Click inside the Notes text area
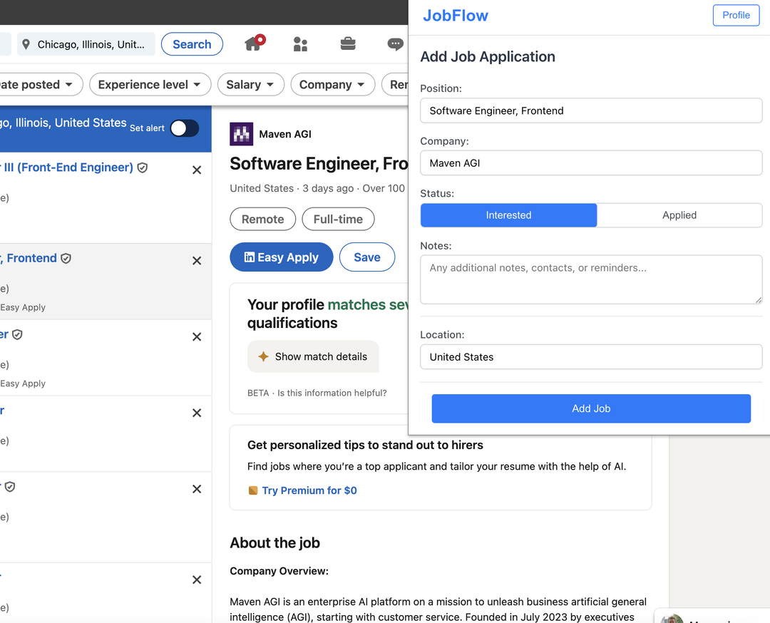This screenshot has width=770, height=623. click(x=590, y=279)
